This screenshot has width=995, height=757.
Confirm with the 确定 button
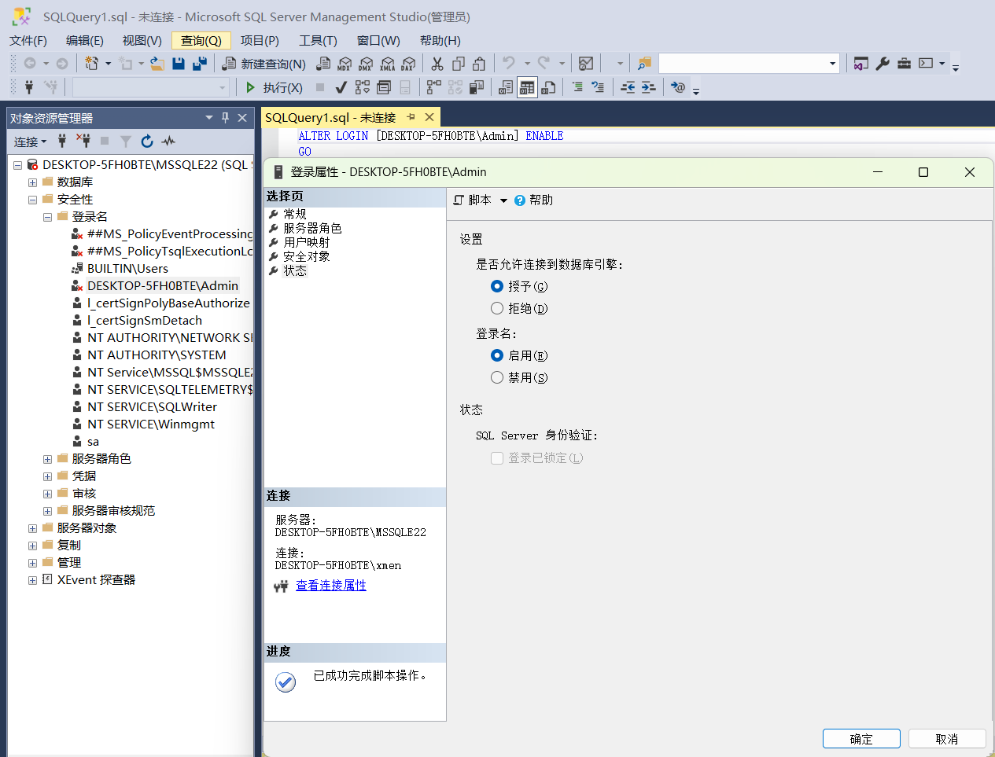(x=861, y=738)
